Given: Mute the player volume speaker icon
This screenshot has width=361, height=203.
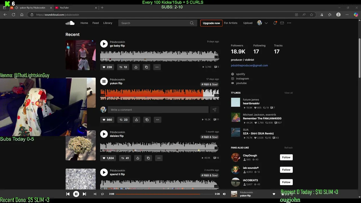Looking at the screenshot, I should coord(224,194).
